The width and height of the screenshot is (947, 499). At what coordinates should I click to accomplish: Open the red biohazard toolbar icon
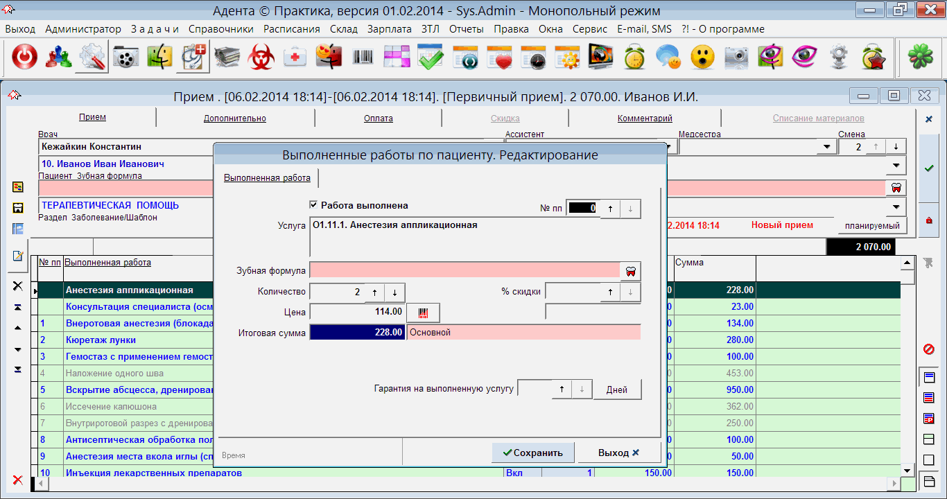tap(261, 57)
